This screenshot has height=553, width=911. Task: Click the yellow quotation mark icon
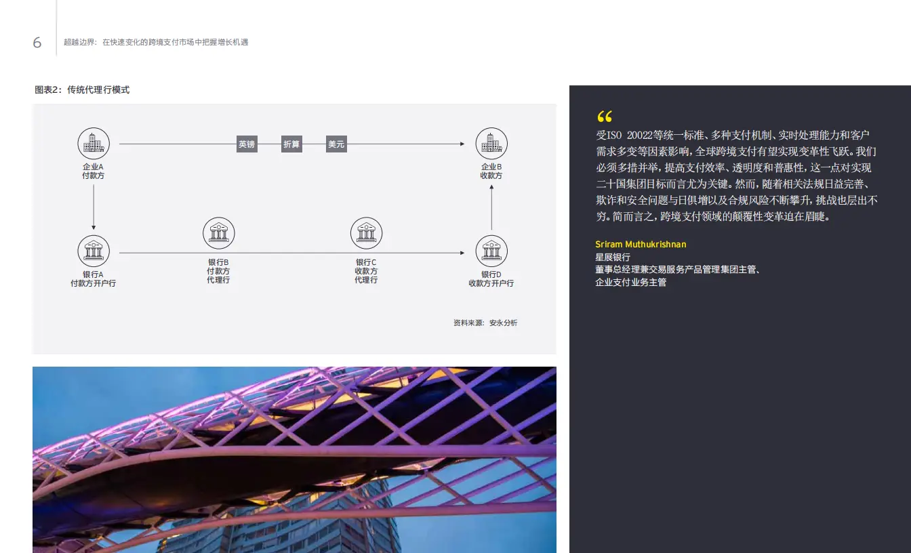coord(604,117)
